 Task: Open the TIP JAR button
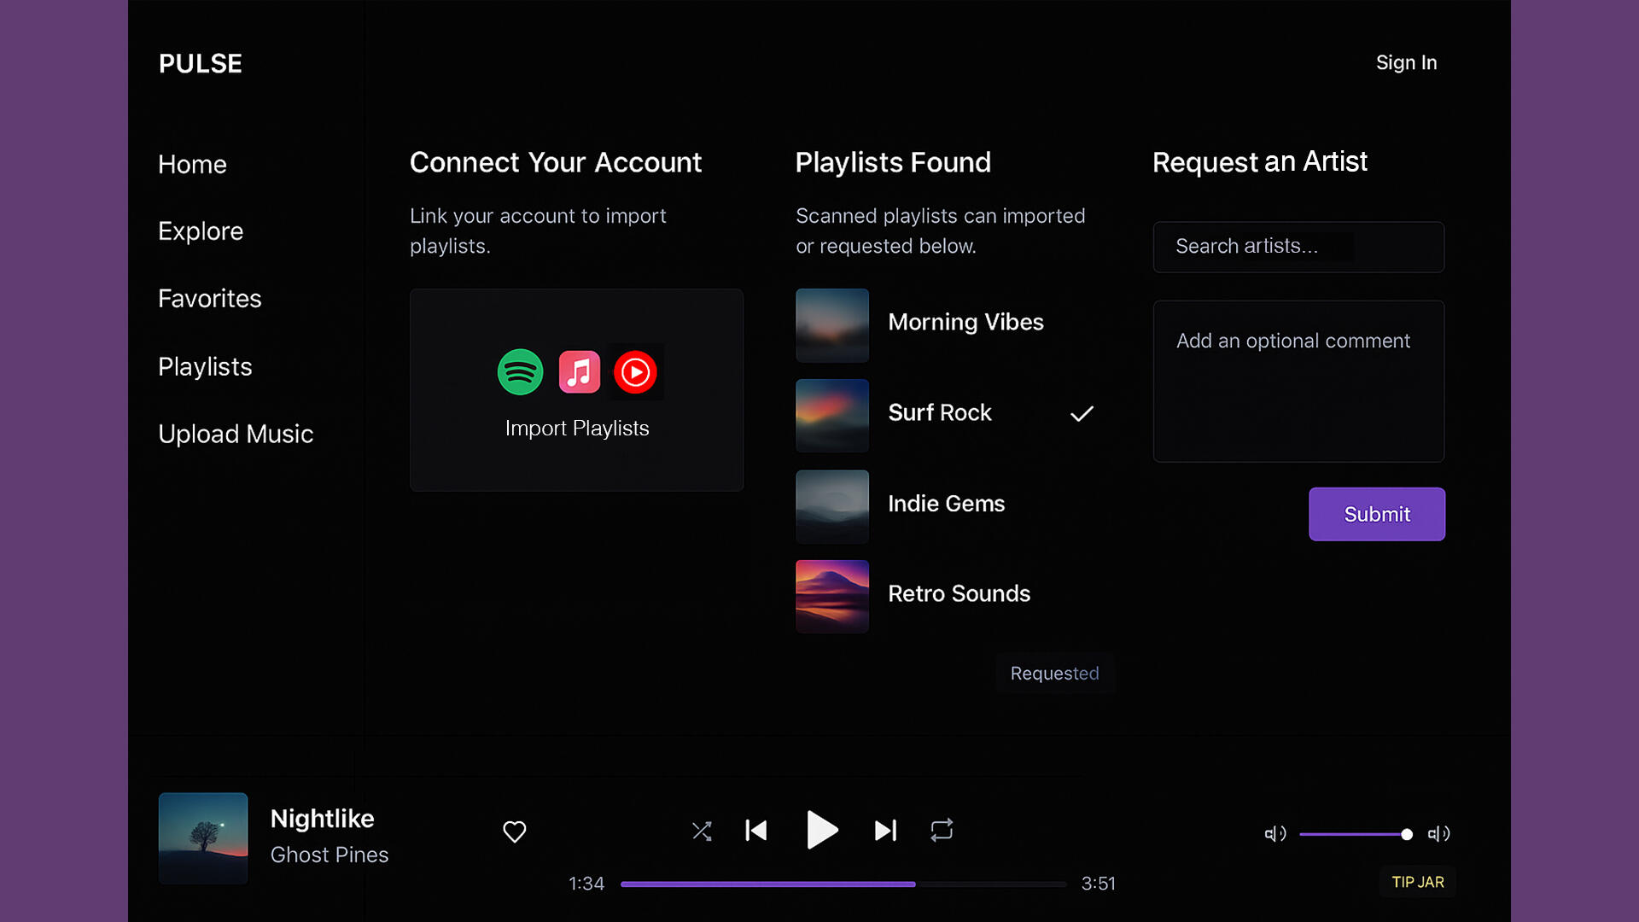tap(1417, 882)
